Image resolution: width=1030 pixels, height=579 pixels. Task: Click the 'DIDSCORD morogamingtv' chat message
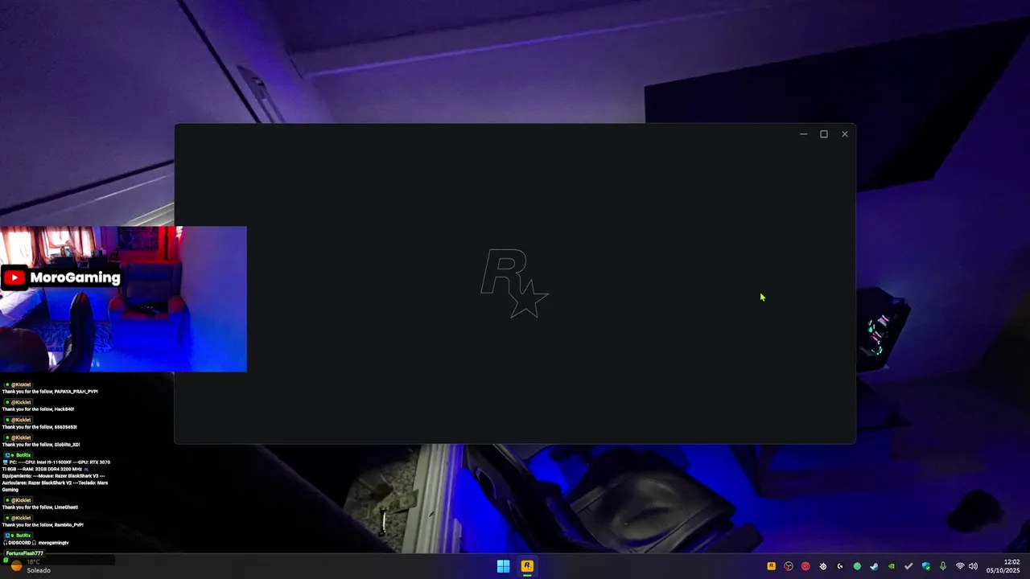(36, 543)
